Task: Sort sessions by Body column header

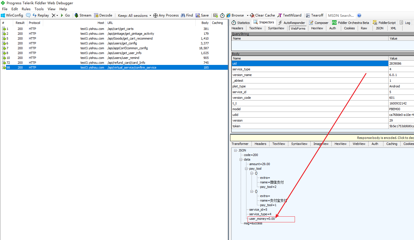Action: [203, 23]
